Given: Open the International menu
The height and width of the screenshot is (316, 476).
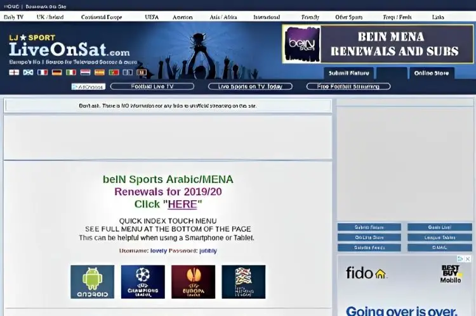Looking at the screenshot, I should click(x=267, y=17).
